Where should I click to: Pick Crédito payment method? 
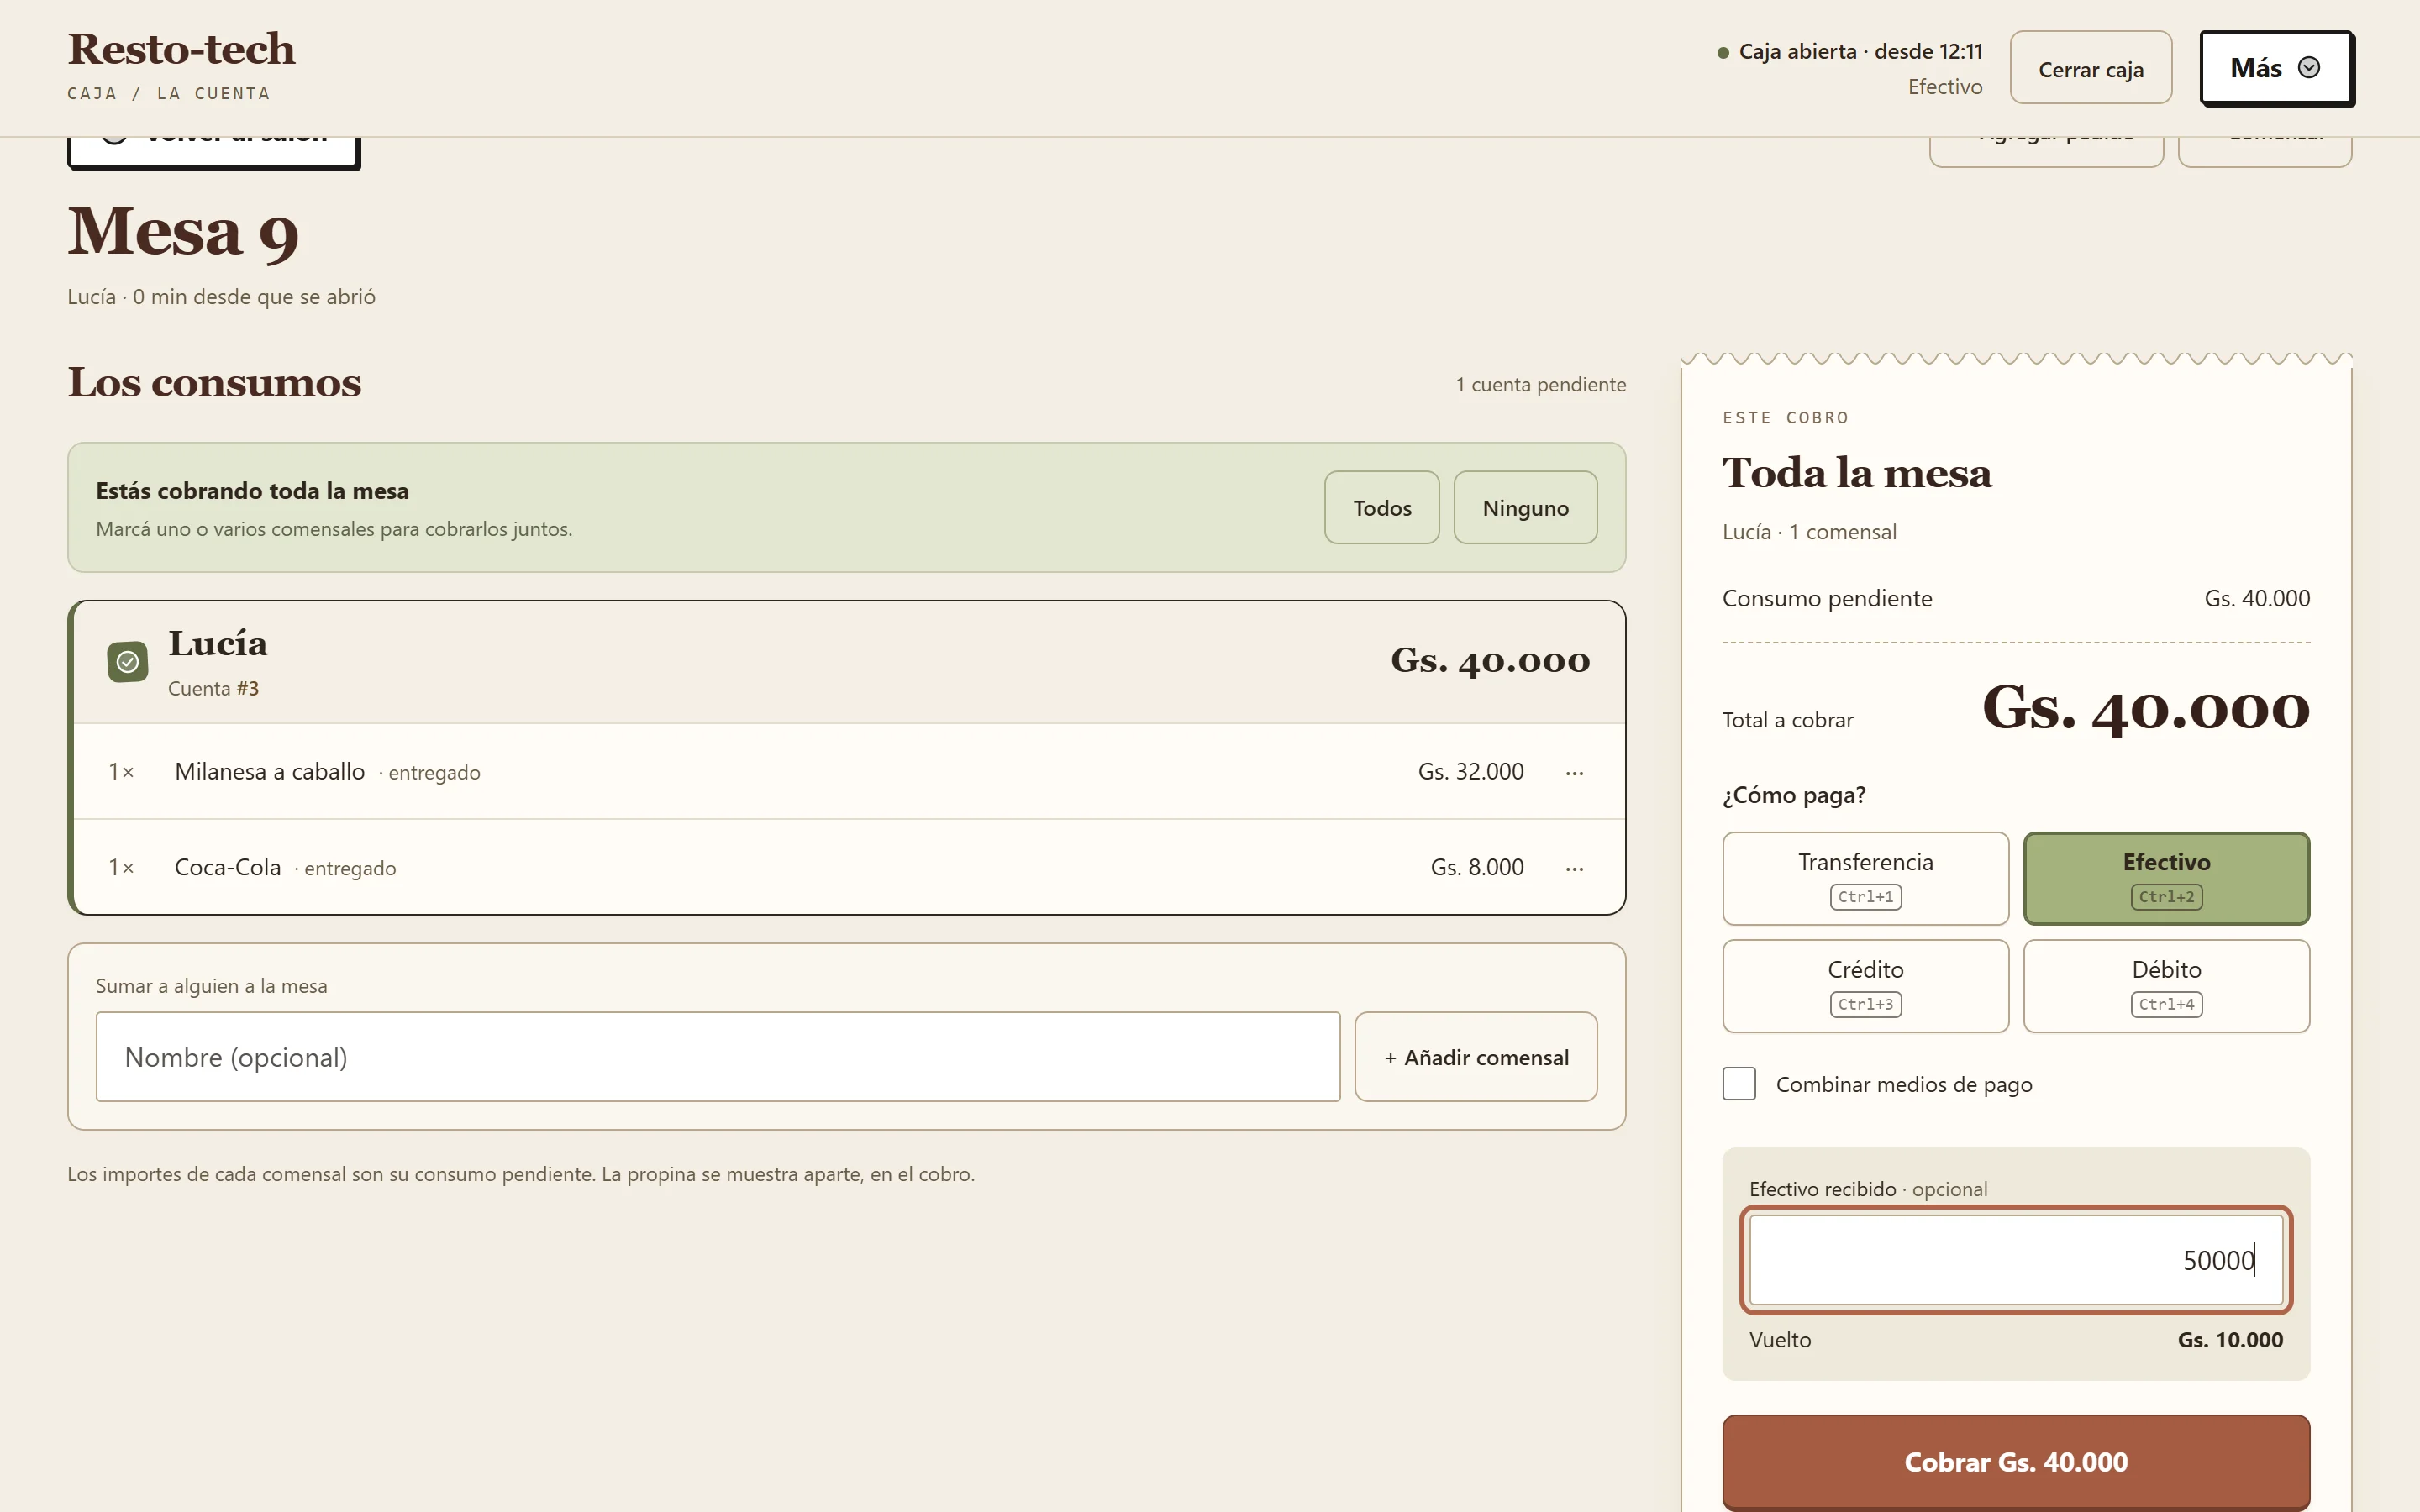[x=1865, y=986]
